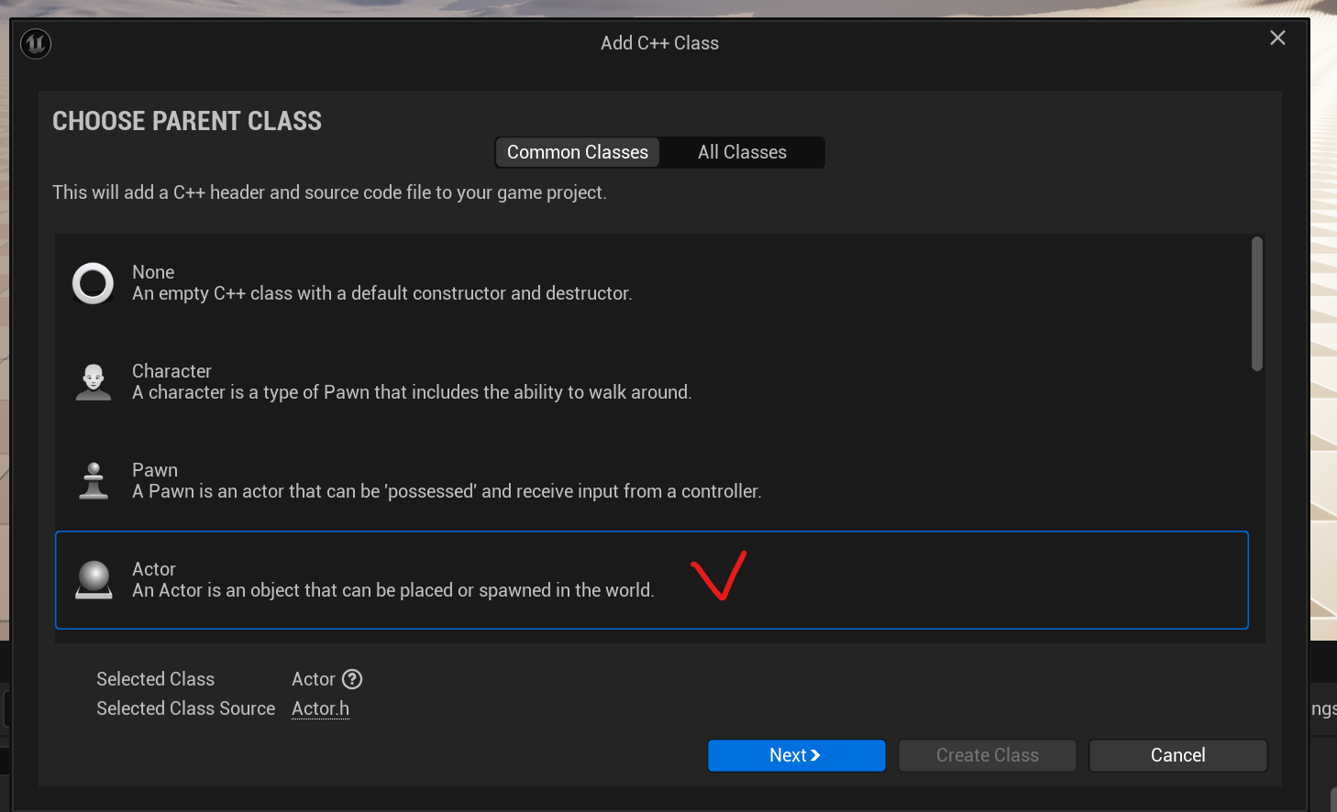Cancel the class creation dialog
Screen dimensions: 1337x812
(x=1177, y=755)
